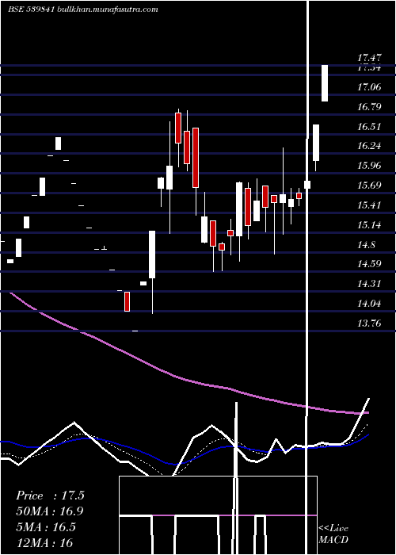
Task: Click the 15.69 price level label
Action: 369,185
